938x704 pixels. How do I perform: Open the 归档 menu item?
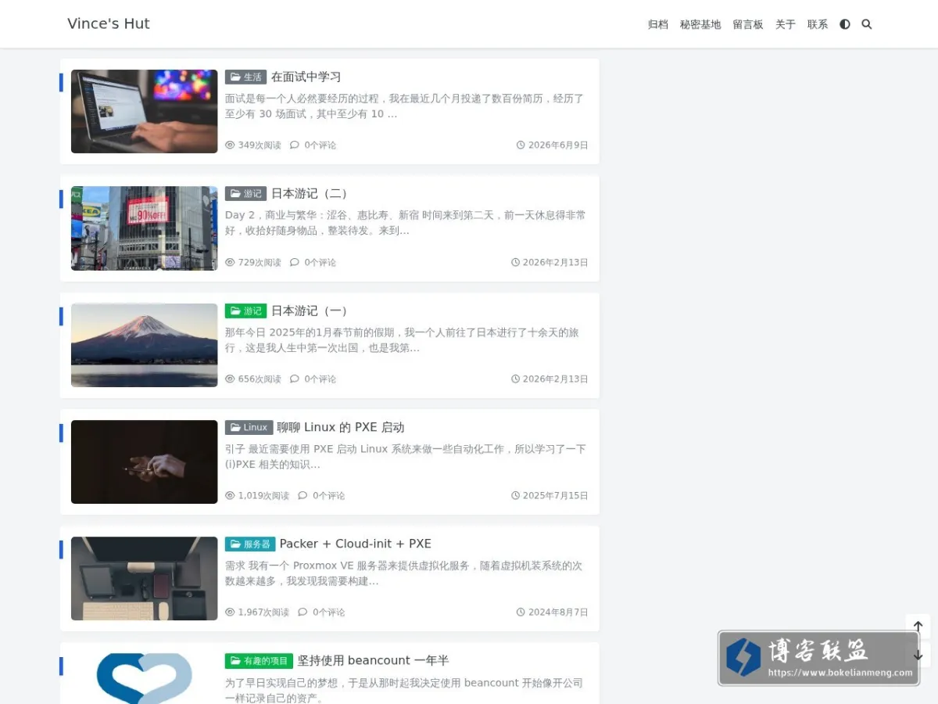(x=658, y=24)
